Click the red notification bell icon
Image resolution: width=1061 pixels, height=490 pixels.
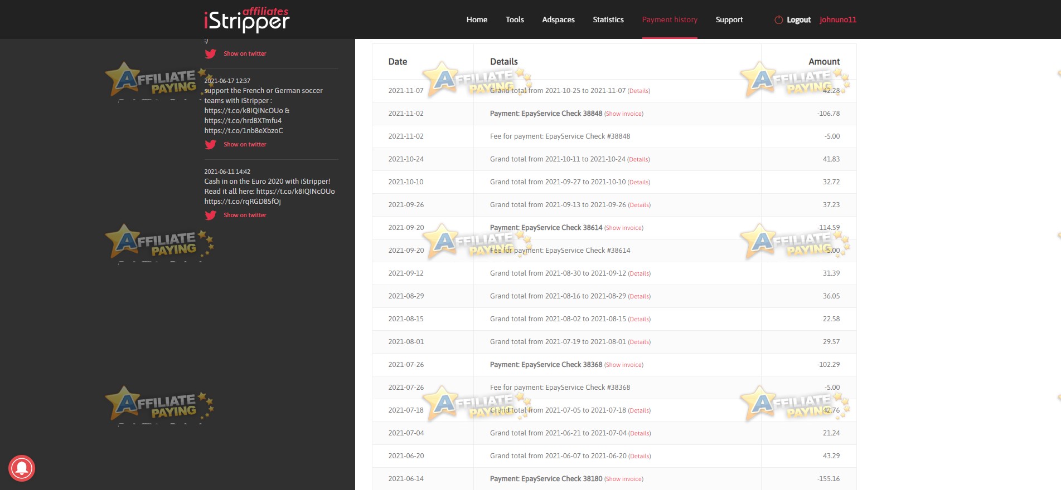pyautogui.click(x=22, y=468)
